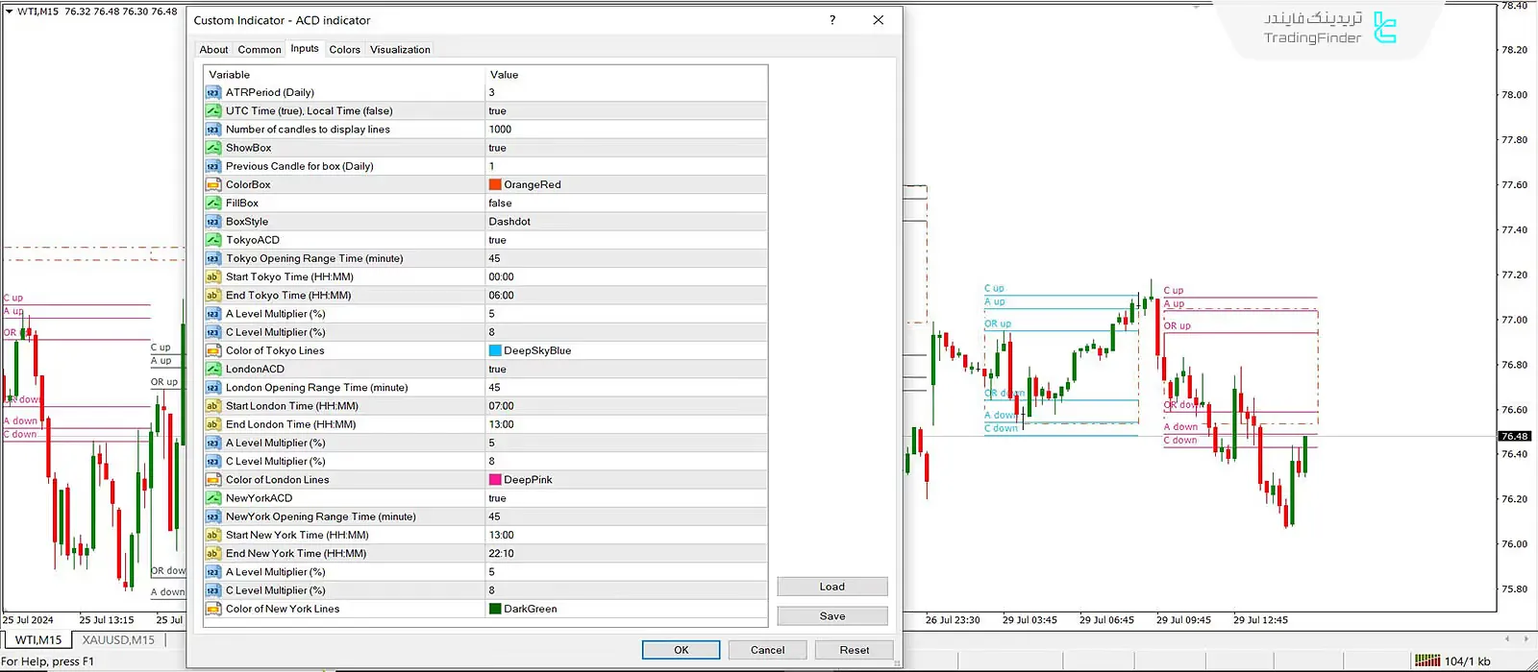The width and height of the screenshot is (1538, 672).
Task: Click the chart dropdown triangle beside WTI,M15
Action: click(9, 12)
